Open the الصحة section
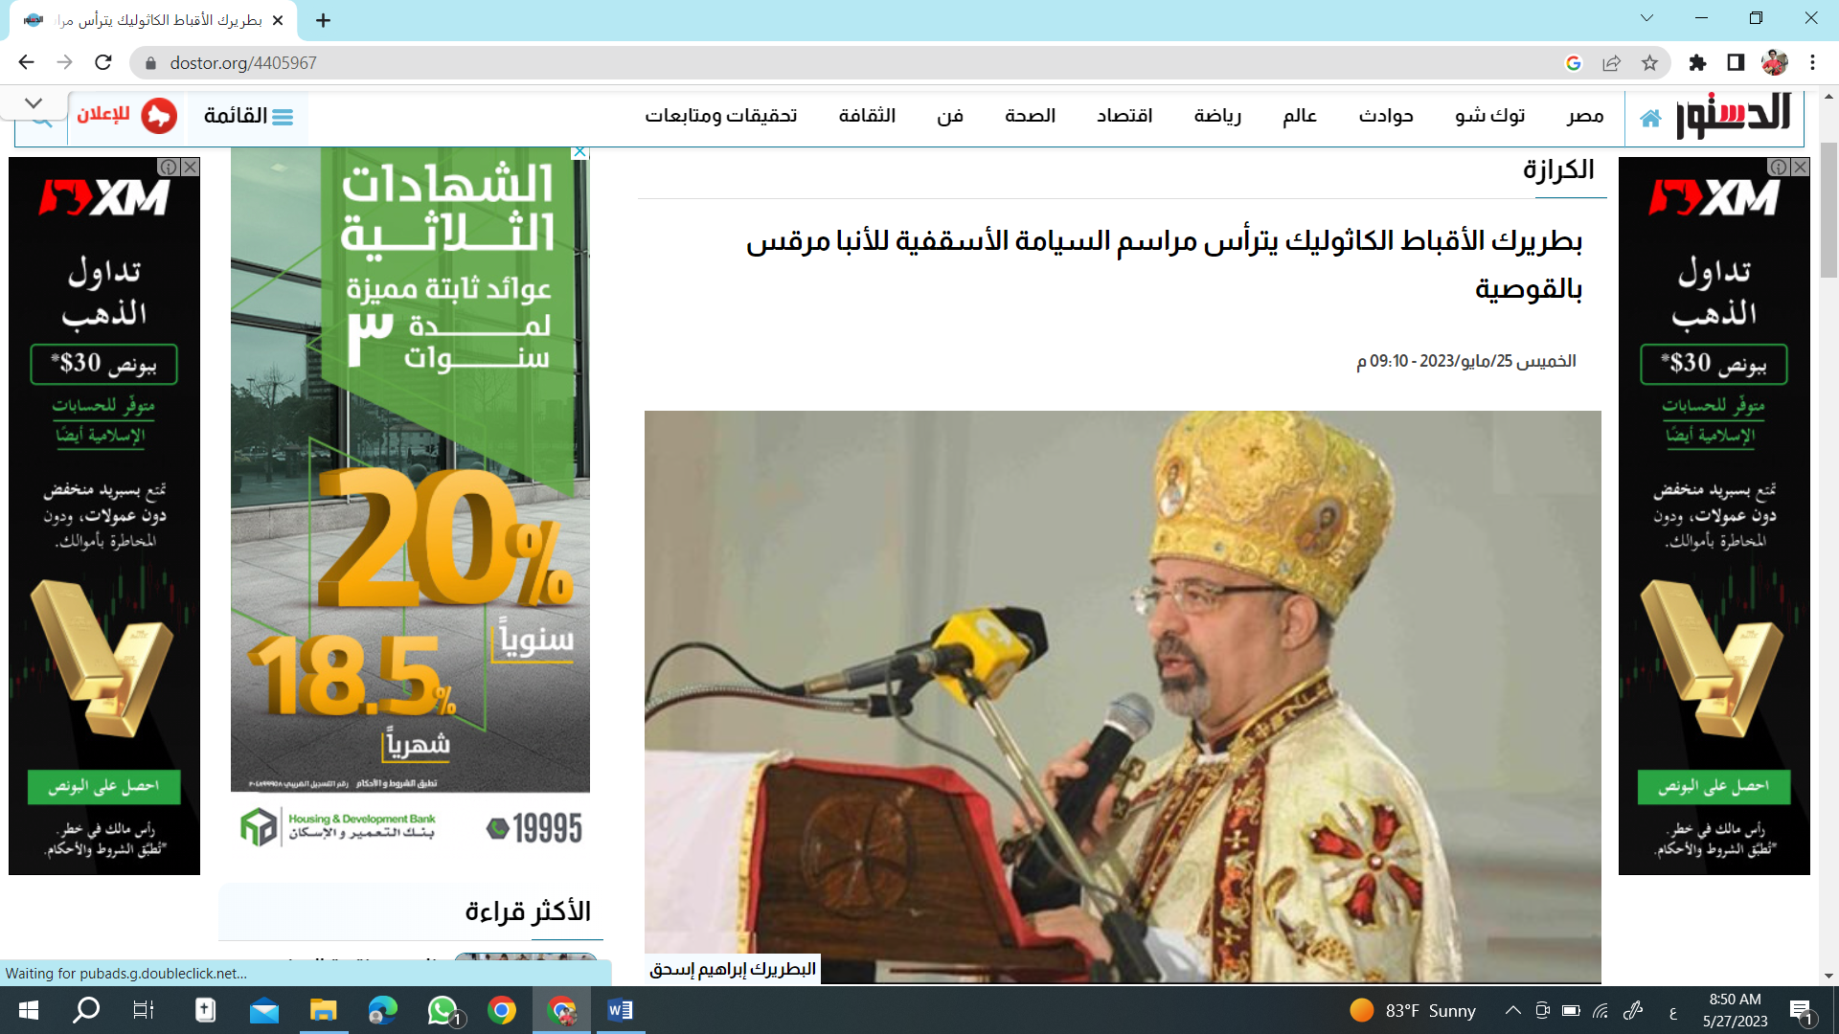The width and height of the screenshot is (1839, 1034). coord(1030,116)
